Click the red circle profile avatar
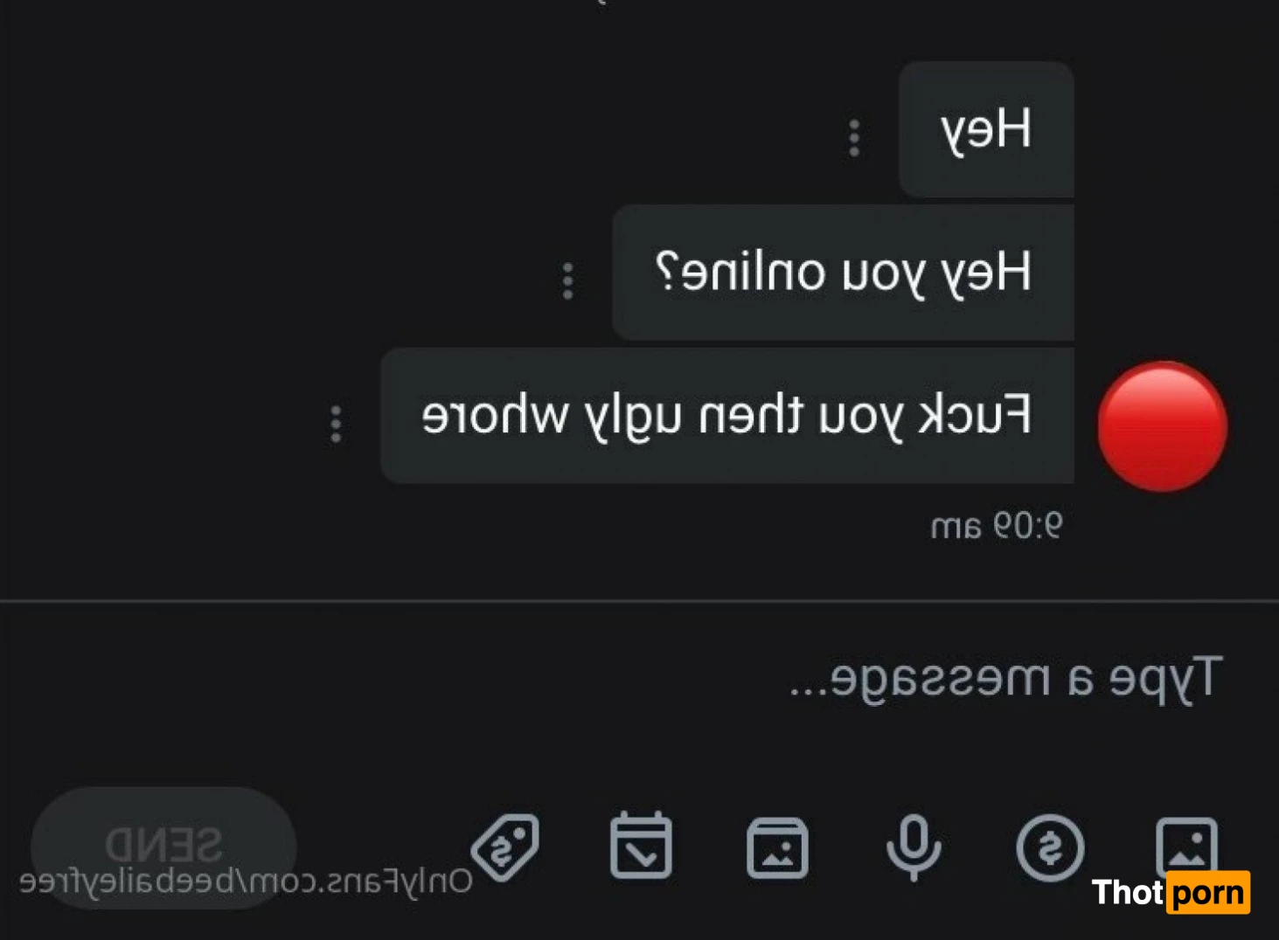The image size is (1279, 940). (1162, 426)
